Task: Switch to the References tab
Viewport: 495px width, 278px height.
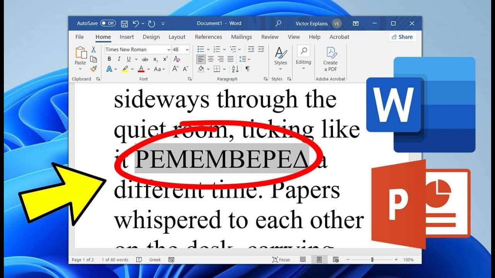Action: pos(208,37)
